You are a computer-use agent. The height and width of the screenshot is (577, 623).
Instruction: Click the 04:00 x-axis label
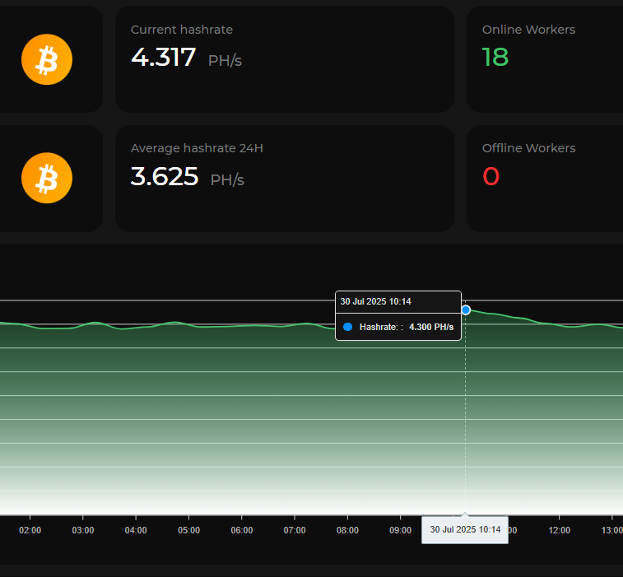coord(136,531)
